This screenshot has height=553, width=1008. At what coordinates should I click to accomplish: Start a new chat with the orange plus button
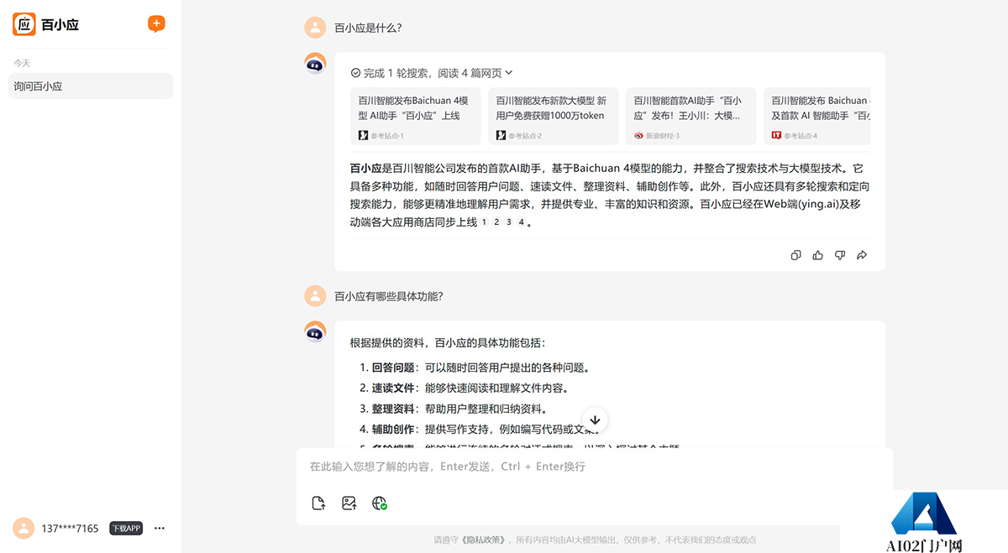(156, 23)
